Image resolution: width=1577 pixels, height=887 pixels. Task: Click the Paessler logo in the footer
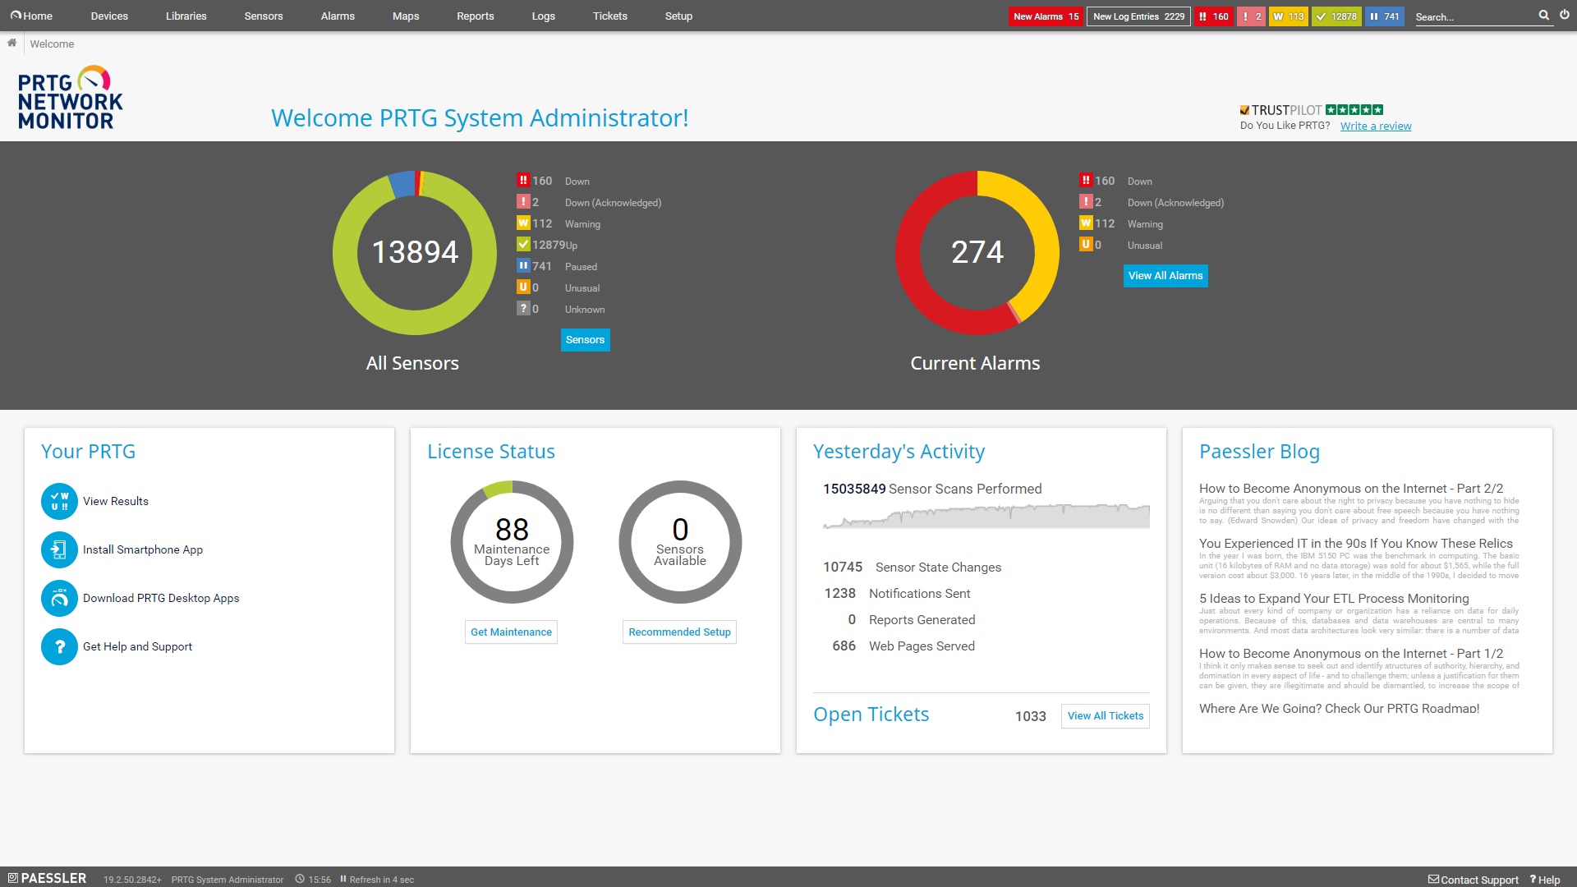point(48,878)
